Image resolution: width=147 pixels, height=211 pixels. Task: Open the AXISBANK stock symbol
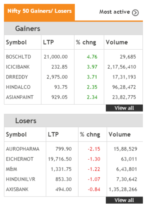[x=17, y=190]
